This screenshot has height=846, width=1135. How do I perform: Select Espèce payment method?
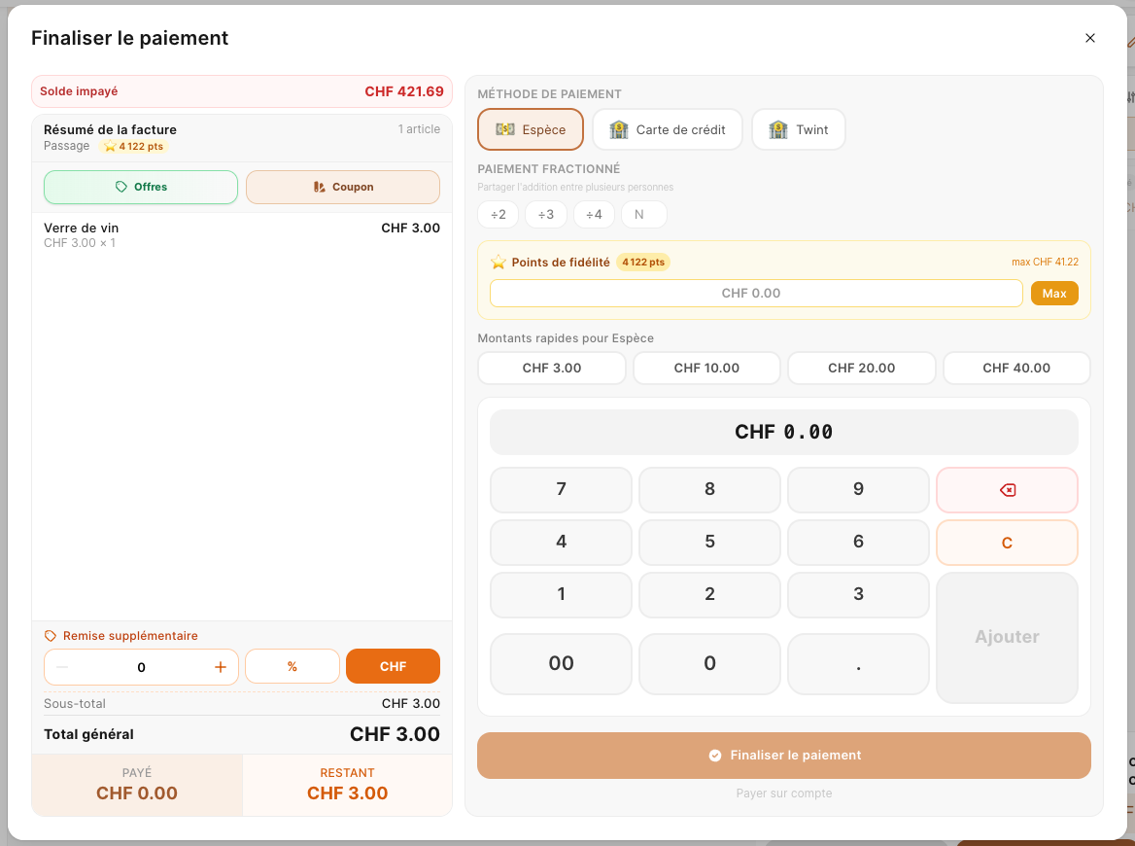(x=531, y=129)
